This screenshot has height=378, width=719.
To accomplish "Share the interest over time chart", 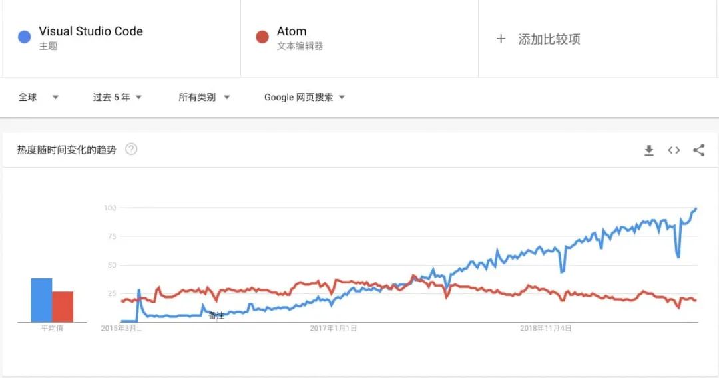I will click(x=698, y=150).
